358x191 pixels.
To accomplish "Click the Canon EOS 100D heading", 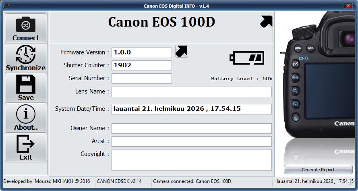I will point(161,22).
